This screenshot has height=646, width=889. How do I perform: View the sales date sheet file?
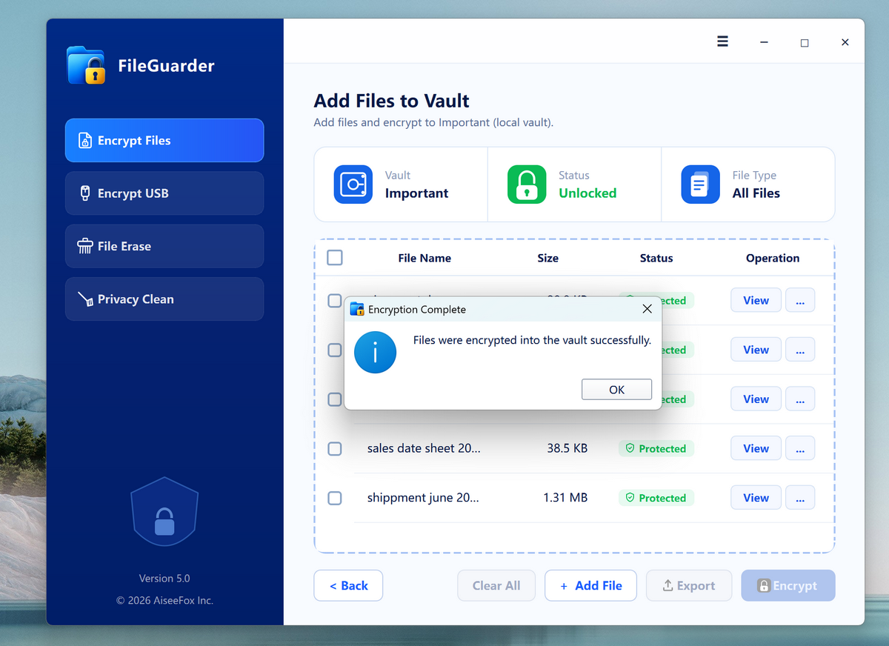tap(756, 448)
